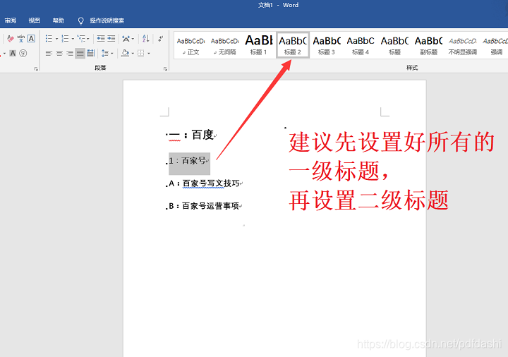The height and width of the screenshot is (357, 508).
Task: Switch to the 视图 (View) tab
Action: (34, 20)
